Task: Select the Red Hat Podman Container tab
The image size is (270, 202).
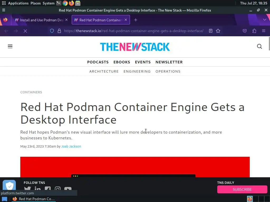Action: [x=101, y=20]
